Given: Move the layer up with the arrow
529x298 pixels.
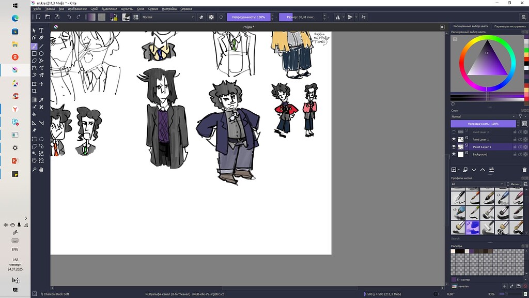Looking at the screenshot, I should (483, 170).
